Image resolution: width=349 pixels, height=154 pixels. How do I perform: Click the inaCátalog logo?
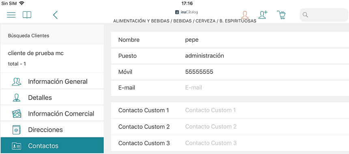[186, 12]
